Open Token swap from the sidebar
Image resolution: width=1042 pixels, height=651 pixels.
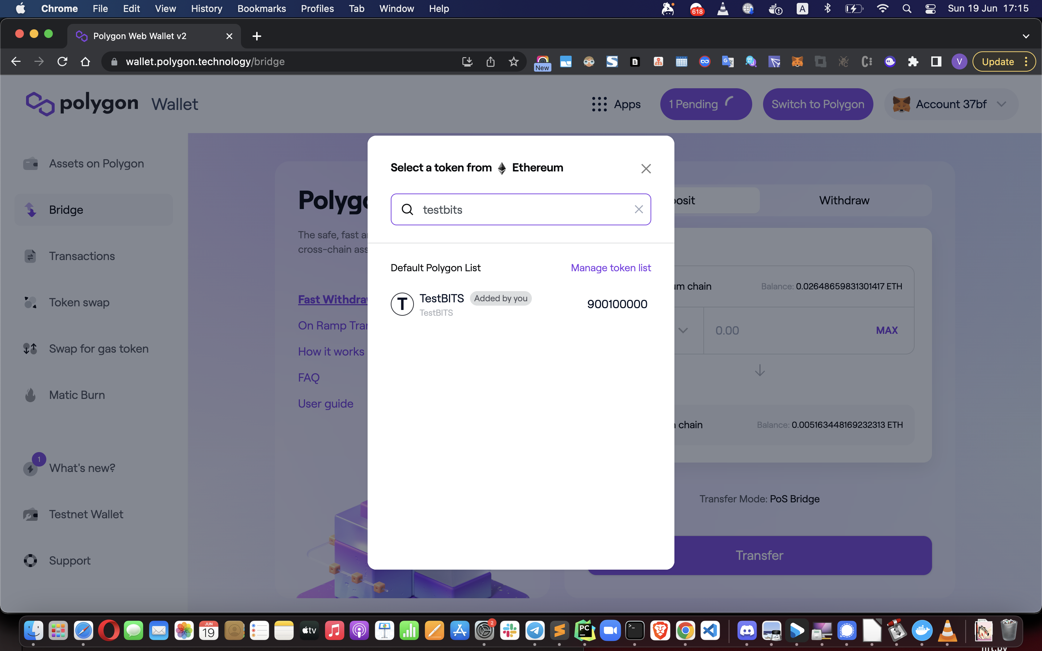click(x=79, y=302)
